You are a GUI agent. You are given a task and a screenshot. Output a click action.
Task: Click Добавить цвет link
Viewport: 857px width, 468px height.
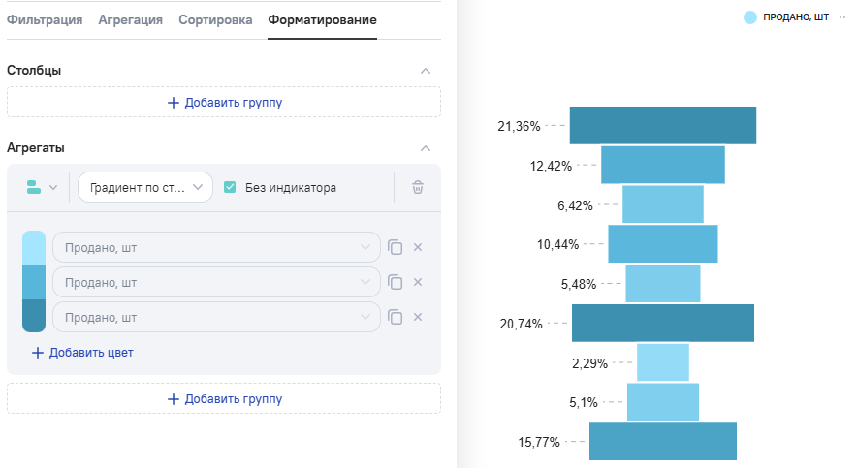coord(82,353)
